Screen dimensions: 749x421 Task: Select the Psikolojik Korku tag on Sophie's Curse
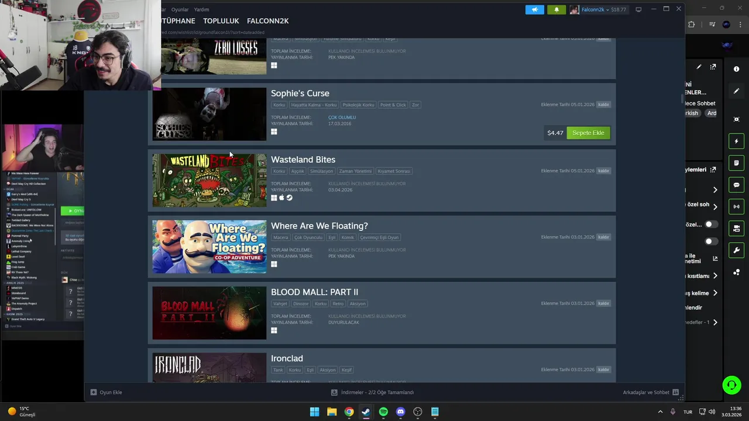(x=358, y=105)
